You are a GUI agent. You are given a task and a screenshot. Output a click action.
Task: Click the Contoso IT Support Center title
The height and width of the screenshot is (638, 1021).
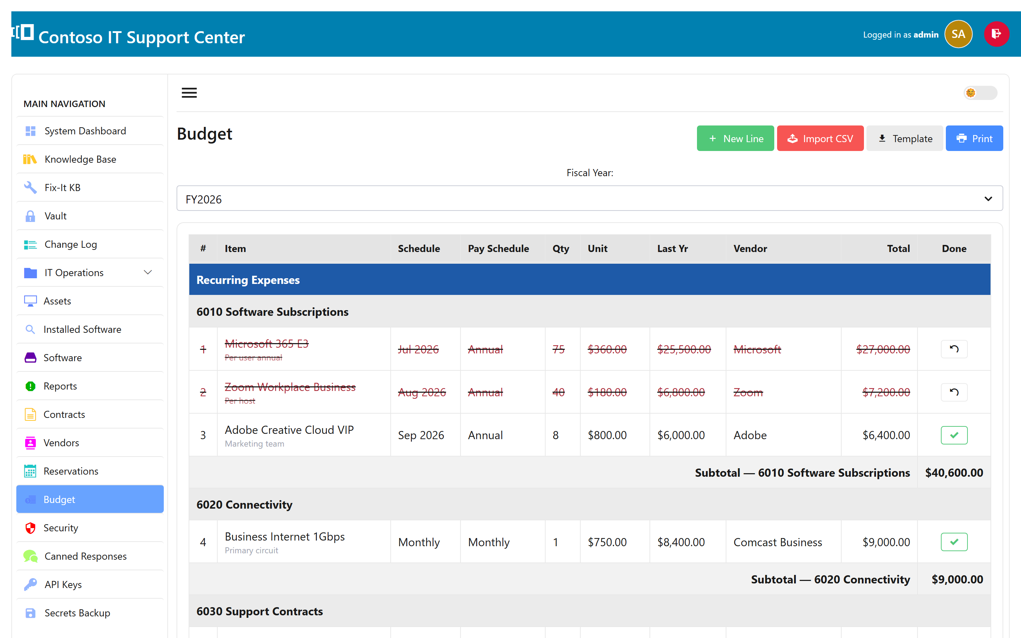point(141,37)
